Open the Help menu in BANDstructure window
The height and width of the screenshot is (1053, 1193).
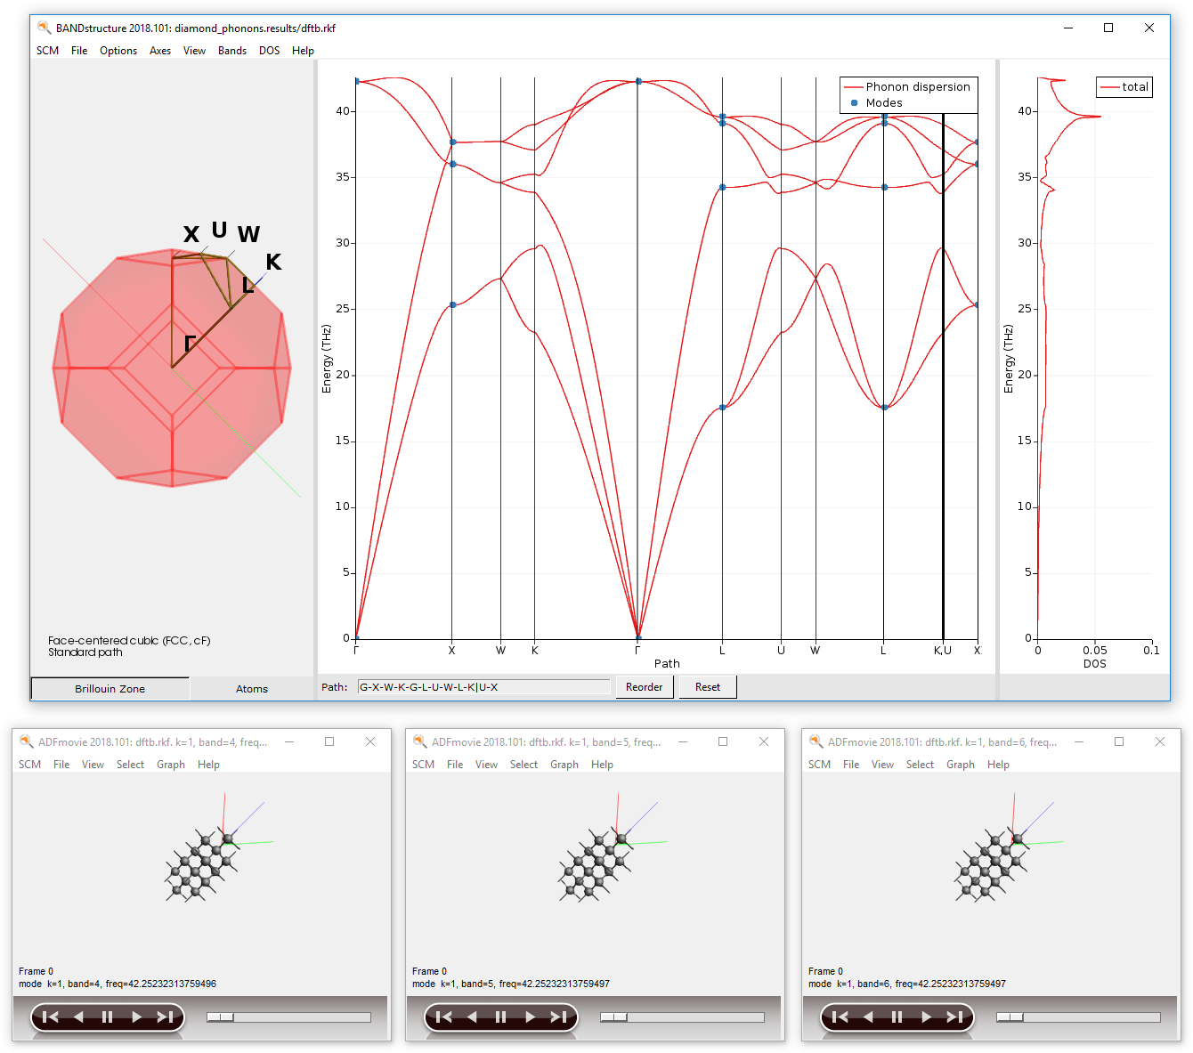coord(303,51)
